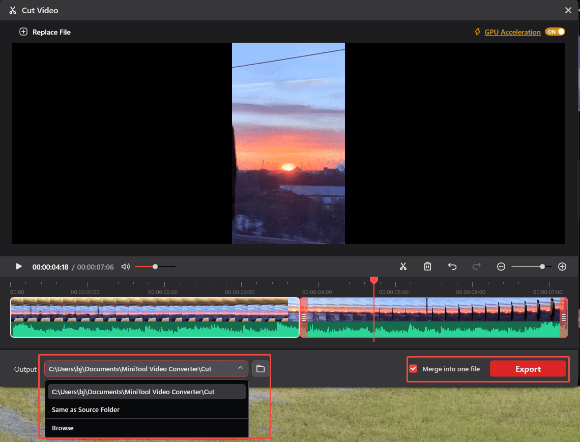
Task: Click the timeline zoom slider
Action: (x=532, y=267)
